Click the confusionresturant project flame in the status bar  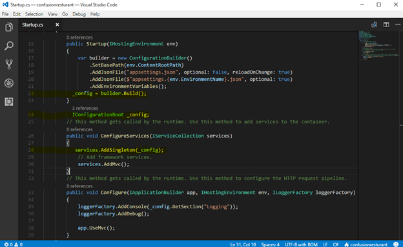coord(366,244)
